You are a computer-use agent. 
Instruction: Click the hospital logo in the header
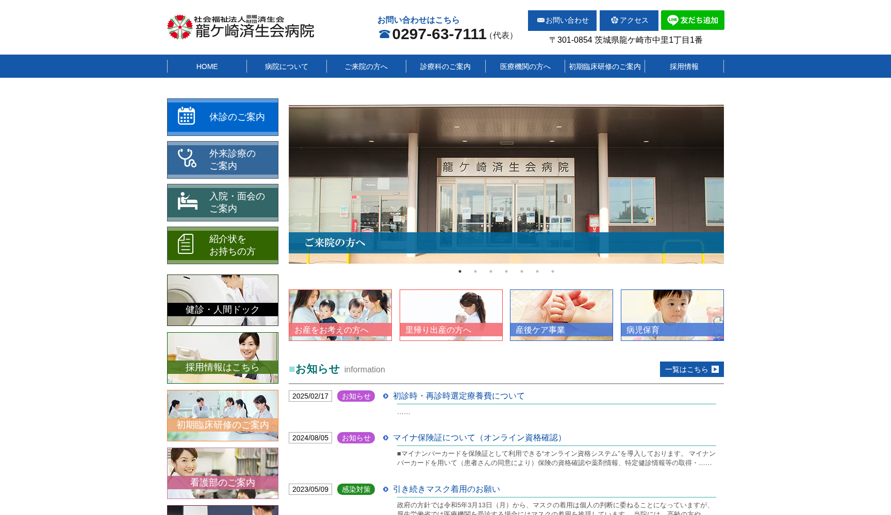[x=241, y=27]
